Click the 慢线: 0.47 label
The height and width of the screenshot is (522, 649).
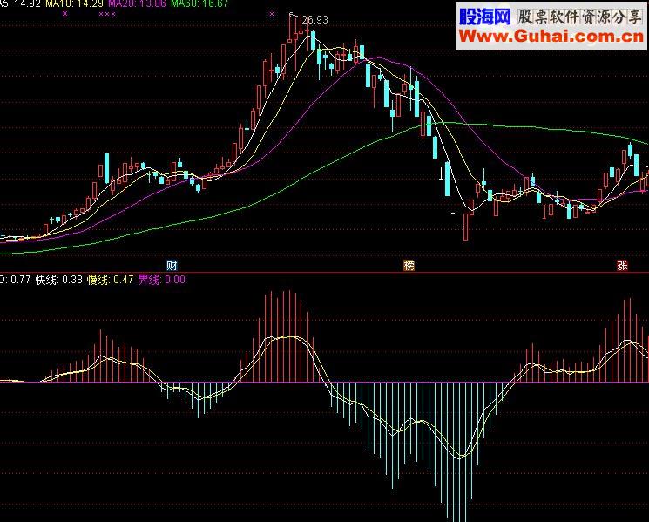(110, 280)
